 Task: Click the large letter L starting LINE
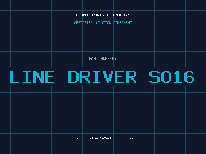(x=14, y=77)
